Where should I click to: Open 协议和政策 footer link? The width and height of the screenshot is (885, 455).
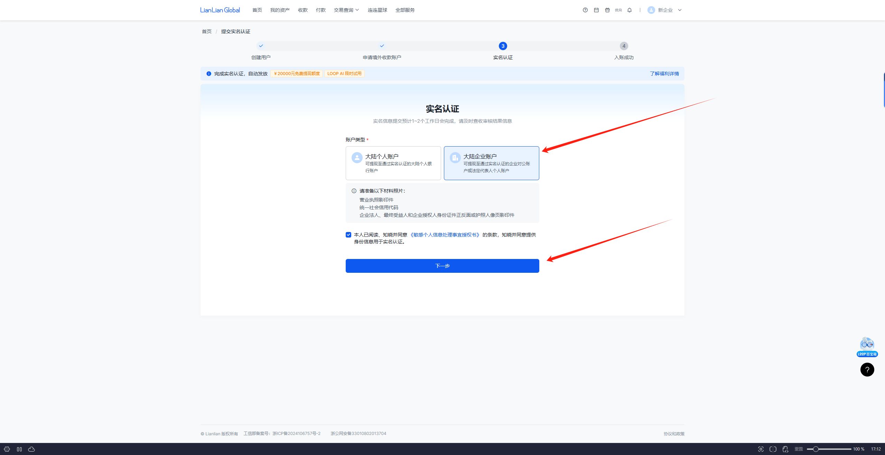674,434
